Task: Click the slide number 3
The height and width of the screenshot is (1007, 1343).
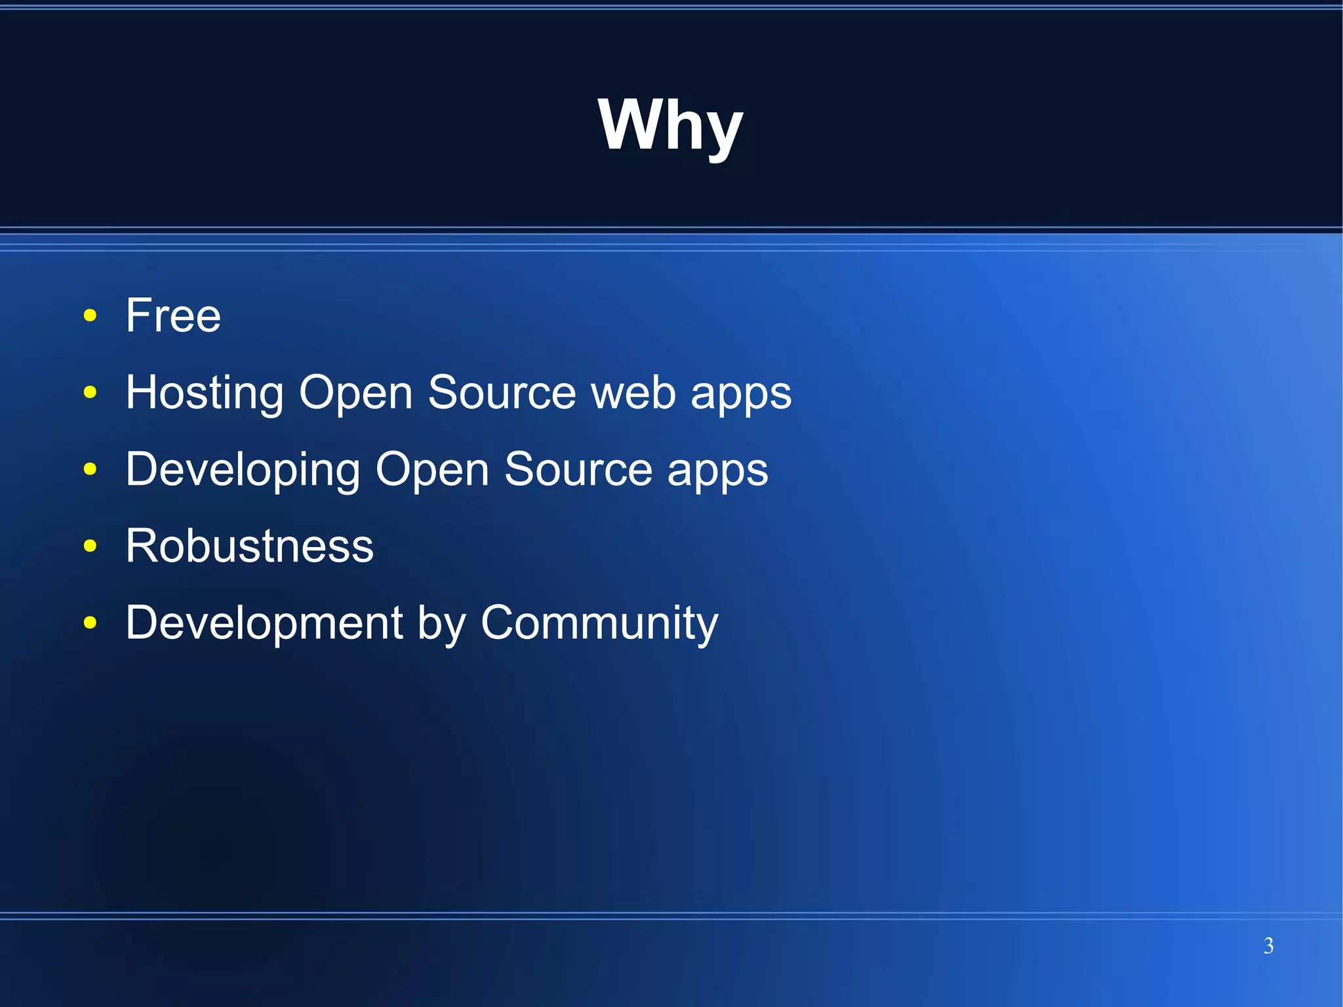Action: (1268, 945)
